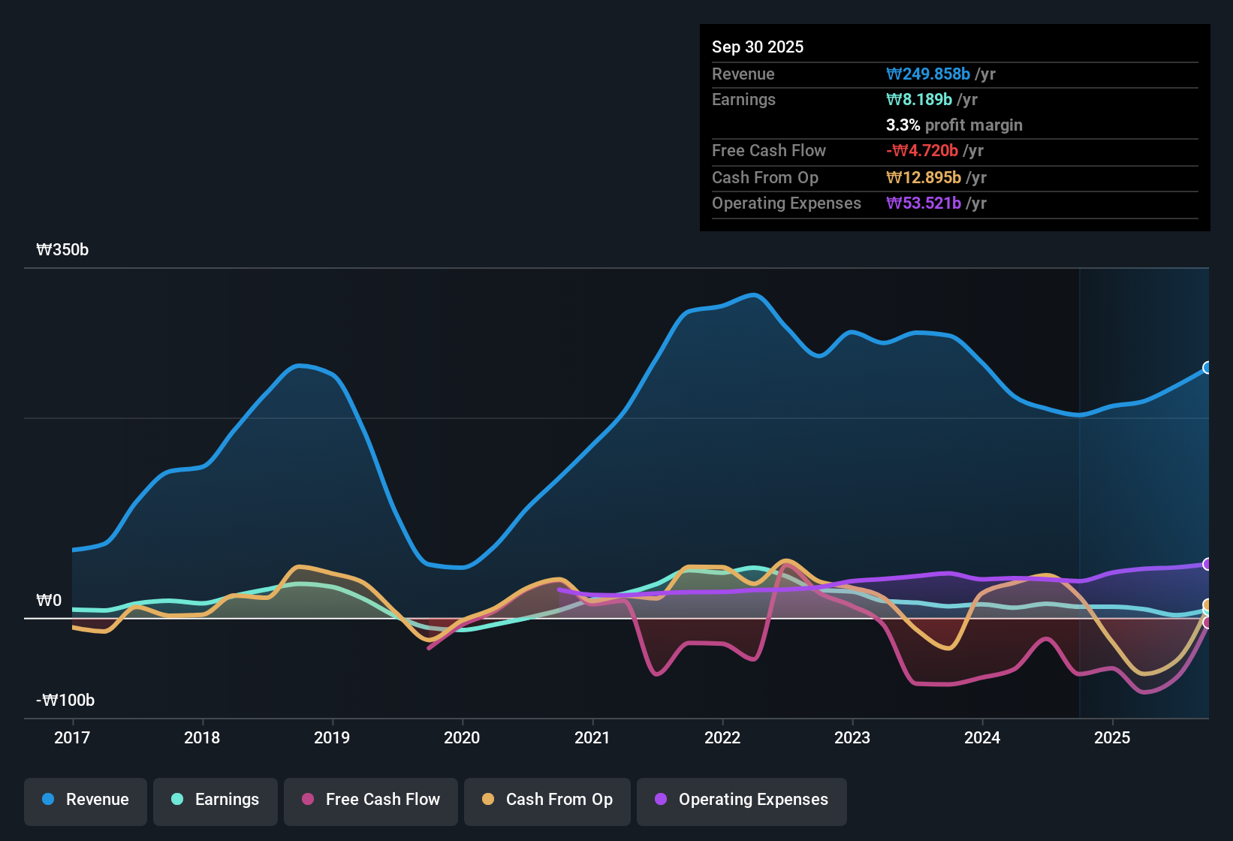Toggle the Revenue series visibility

click(85, 800)
